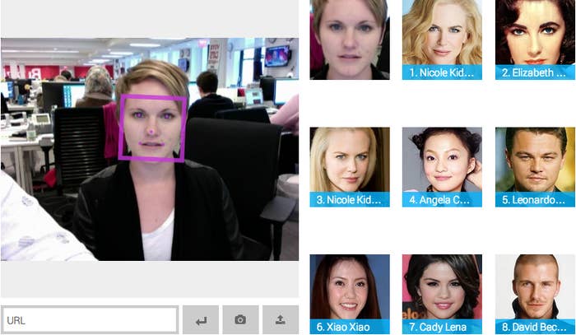Viewport: 576px width, 335px height.
Task: Open the photo above '4. Angela C...' caption
Action: pyautogui.click(x=442, y=160)
